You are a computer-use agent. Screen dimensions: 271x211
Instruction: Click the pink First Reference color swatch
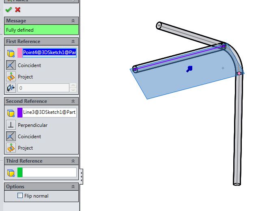20,52
